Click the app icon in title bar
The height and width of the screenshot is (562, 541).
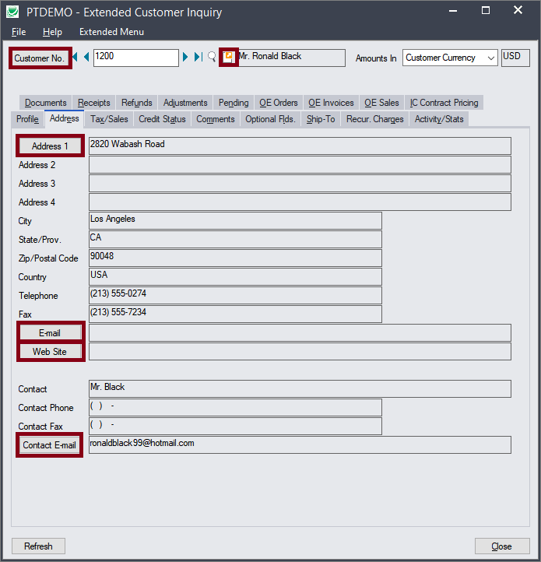(x=13, y=12)
